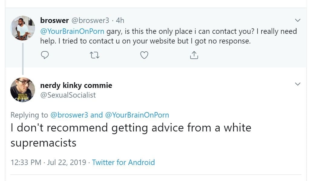
Task: Click the 12:33 PM · Jul 22, 2019 timestamp
Action: (x=48, y=162)
